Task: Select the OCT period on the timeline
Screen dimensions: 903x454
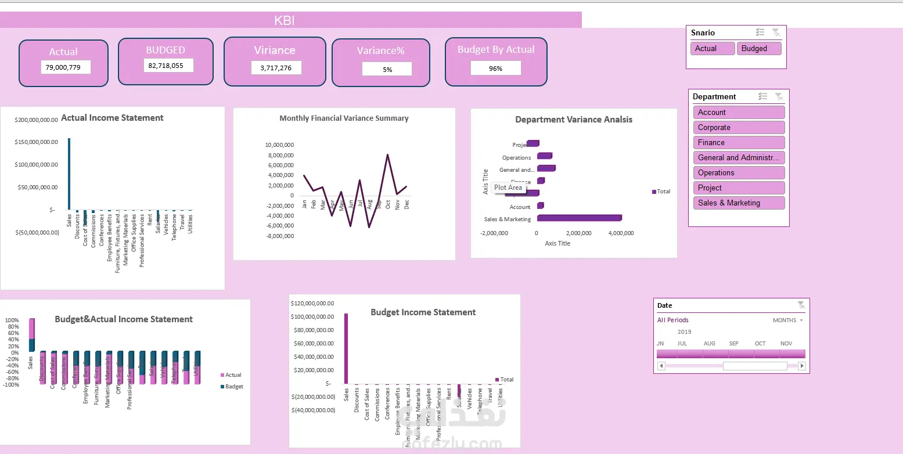Action: point(767,354)
